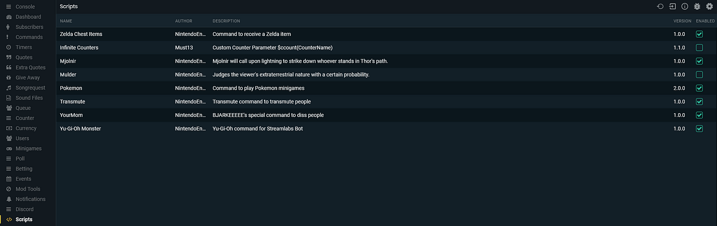Click the Discord sidebar icon
Image resolution: width=717 pixels, height=226 pixels.
click(x=9, y=209)
